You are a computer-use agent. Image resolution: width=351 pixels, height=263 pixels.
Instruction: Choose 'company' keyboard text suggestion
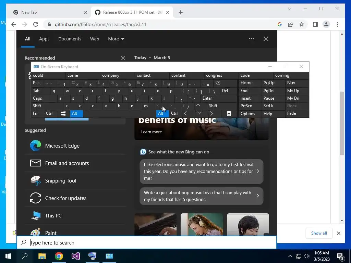click(x=117, y=75)
